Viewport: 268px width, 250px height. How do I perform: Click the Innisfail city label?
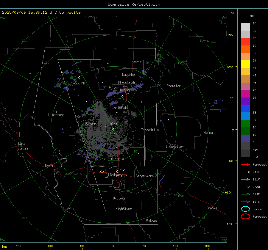tap(120, 108)
